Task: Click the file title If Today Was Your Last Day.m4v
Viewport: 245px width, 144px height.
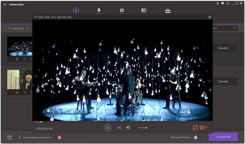Action: point(53,17)
